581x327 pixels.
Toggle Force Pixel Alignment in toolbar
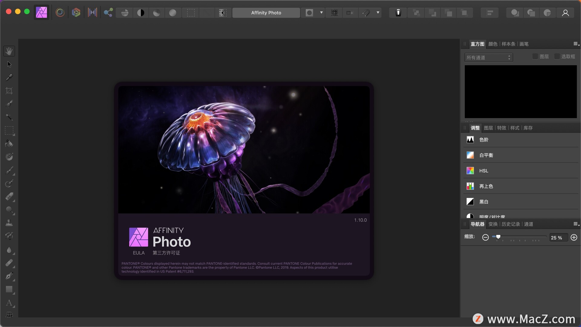(350, 13)
